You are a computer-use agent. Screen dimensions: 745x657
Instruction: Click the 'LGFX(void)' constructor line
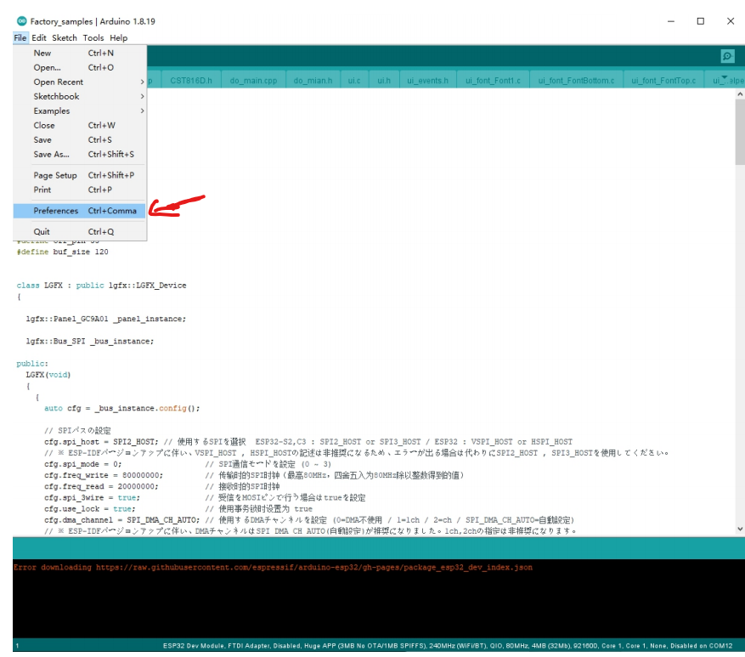point(48,375)
